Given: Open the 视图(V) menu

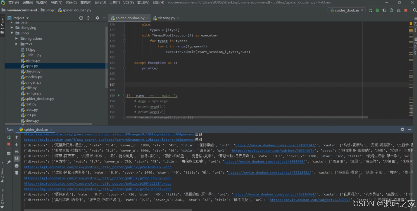Looking at the screenshot, I should coord(42,2).
